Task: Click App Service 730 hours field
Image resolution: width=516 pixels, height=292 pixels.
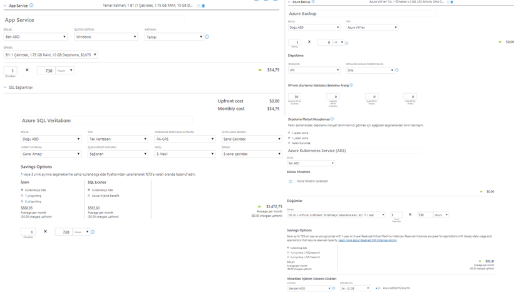Action: tap(46, 71)
